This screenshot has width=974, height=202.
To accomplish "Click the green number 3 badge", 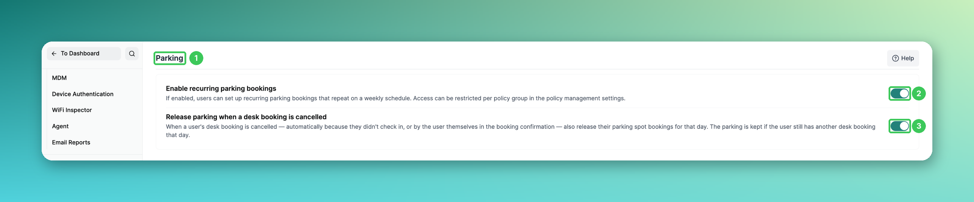I will (x=919, y=126).
